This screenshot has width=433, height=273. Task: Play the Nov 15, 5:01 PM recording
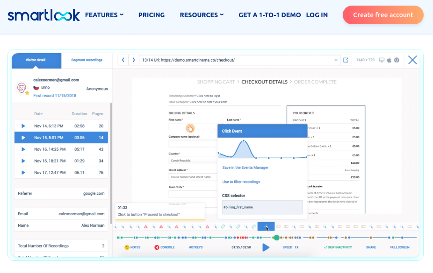pos(23,138)
